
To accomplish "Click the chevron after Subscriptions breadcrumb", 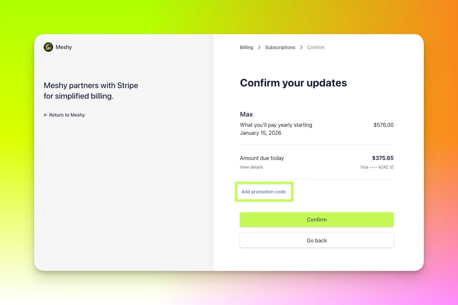I will click(301, 47).
